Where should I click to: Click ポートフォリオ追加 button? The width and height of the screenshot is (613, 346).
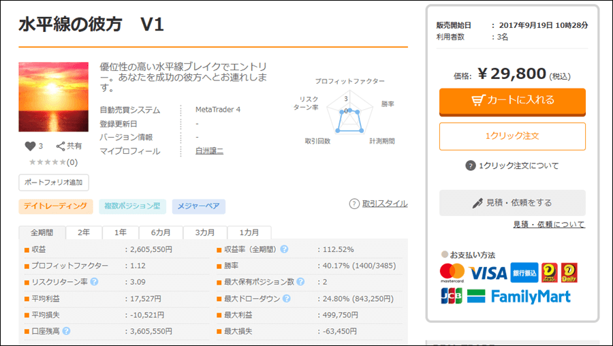click(54, 183)
